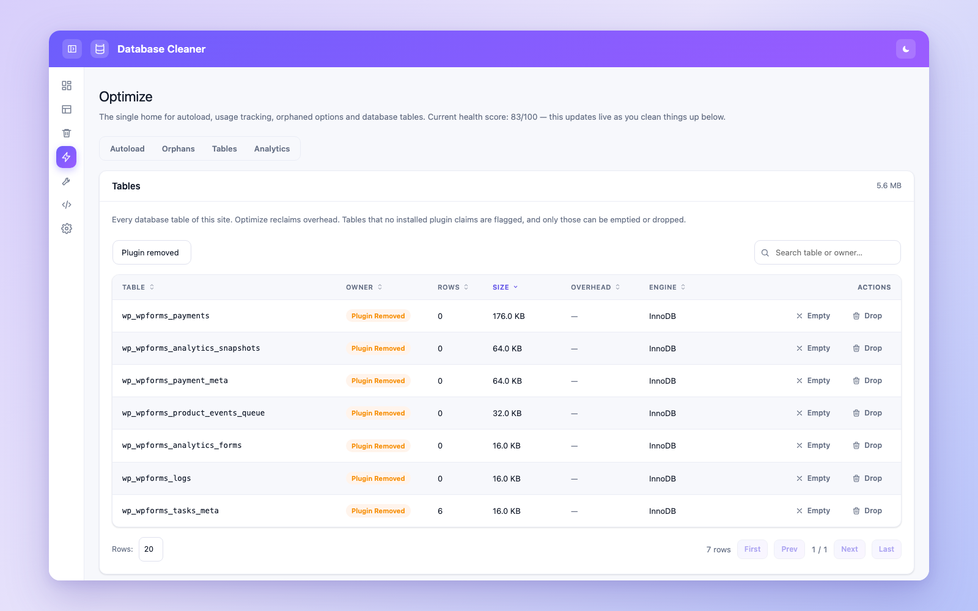Empty the wp_wpforms_payments table

tap(813, 316)
